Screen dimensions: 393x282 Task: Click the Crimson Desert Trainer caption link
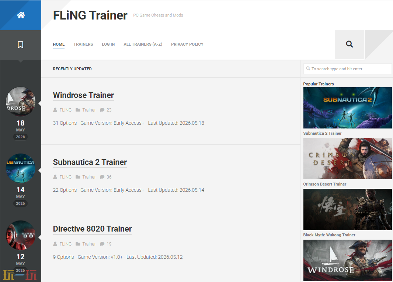(324, 184)
